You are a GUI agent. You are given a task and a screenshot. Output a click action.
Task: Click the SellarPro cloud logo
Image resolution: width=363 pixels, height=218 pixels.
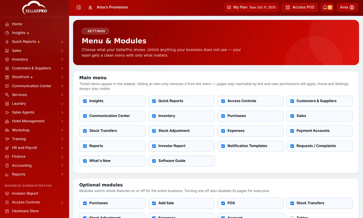(x=34, y=8)
